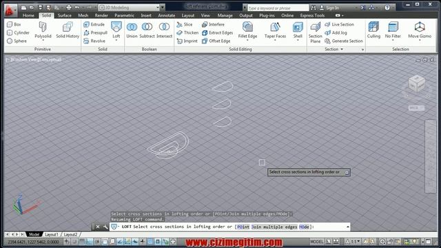The height and width of the screenshot is (248, 441).
Task: Activate the Shell tool
Action: click(298, 30)
